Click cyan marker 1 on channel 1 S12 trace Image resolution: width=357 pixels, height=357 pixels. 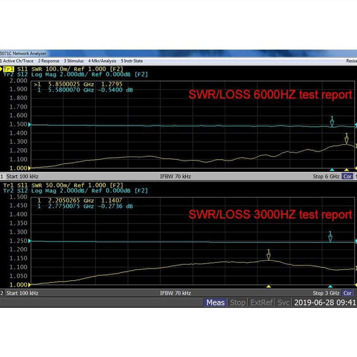click(x=332, y=121)
